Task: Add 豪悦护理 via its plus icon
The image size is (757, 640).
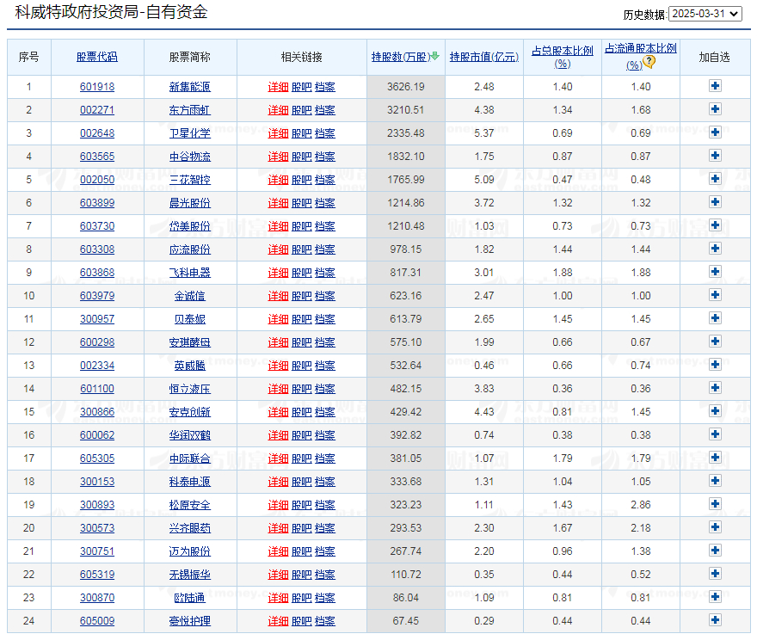Action: coord(715,621)
